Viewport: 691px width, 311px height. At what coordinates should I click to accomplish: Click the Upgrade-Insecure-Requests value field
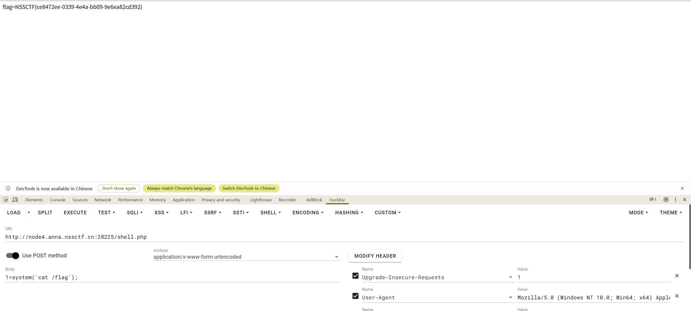tap(594, 277)
